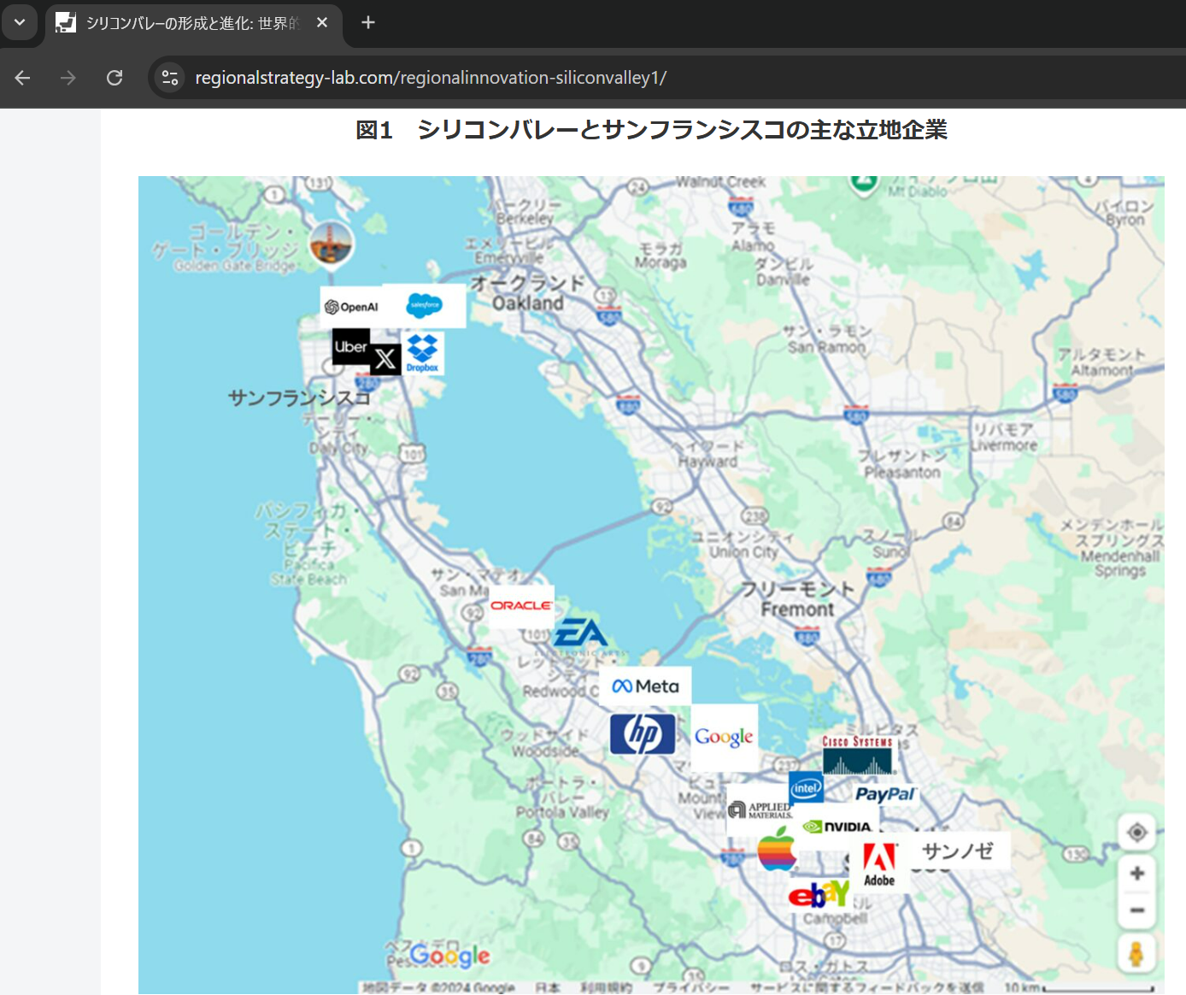
Task: Click the Applied Materials logo
Action: pos(760,810)
